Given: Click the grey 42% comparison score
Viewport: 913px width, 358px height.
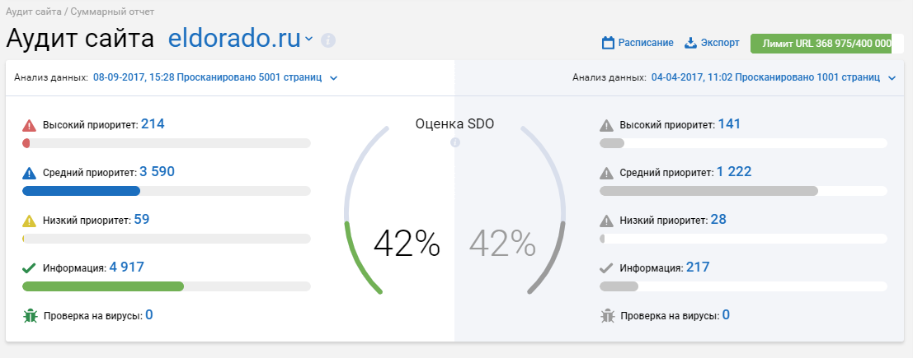Looking at the screenshot, I should click(x=502, y=243).
